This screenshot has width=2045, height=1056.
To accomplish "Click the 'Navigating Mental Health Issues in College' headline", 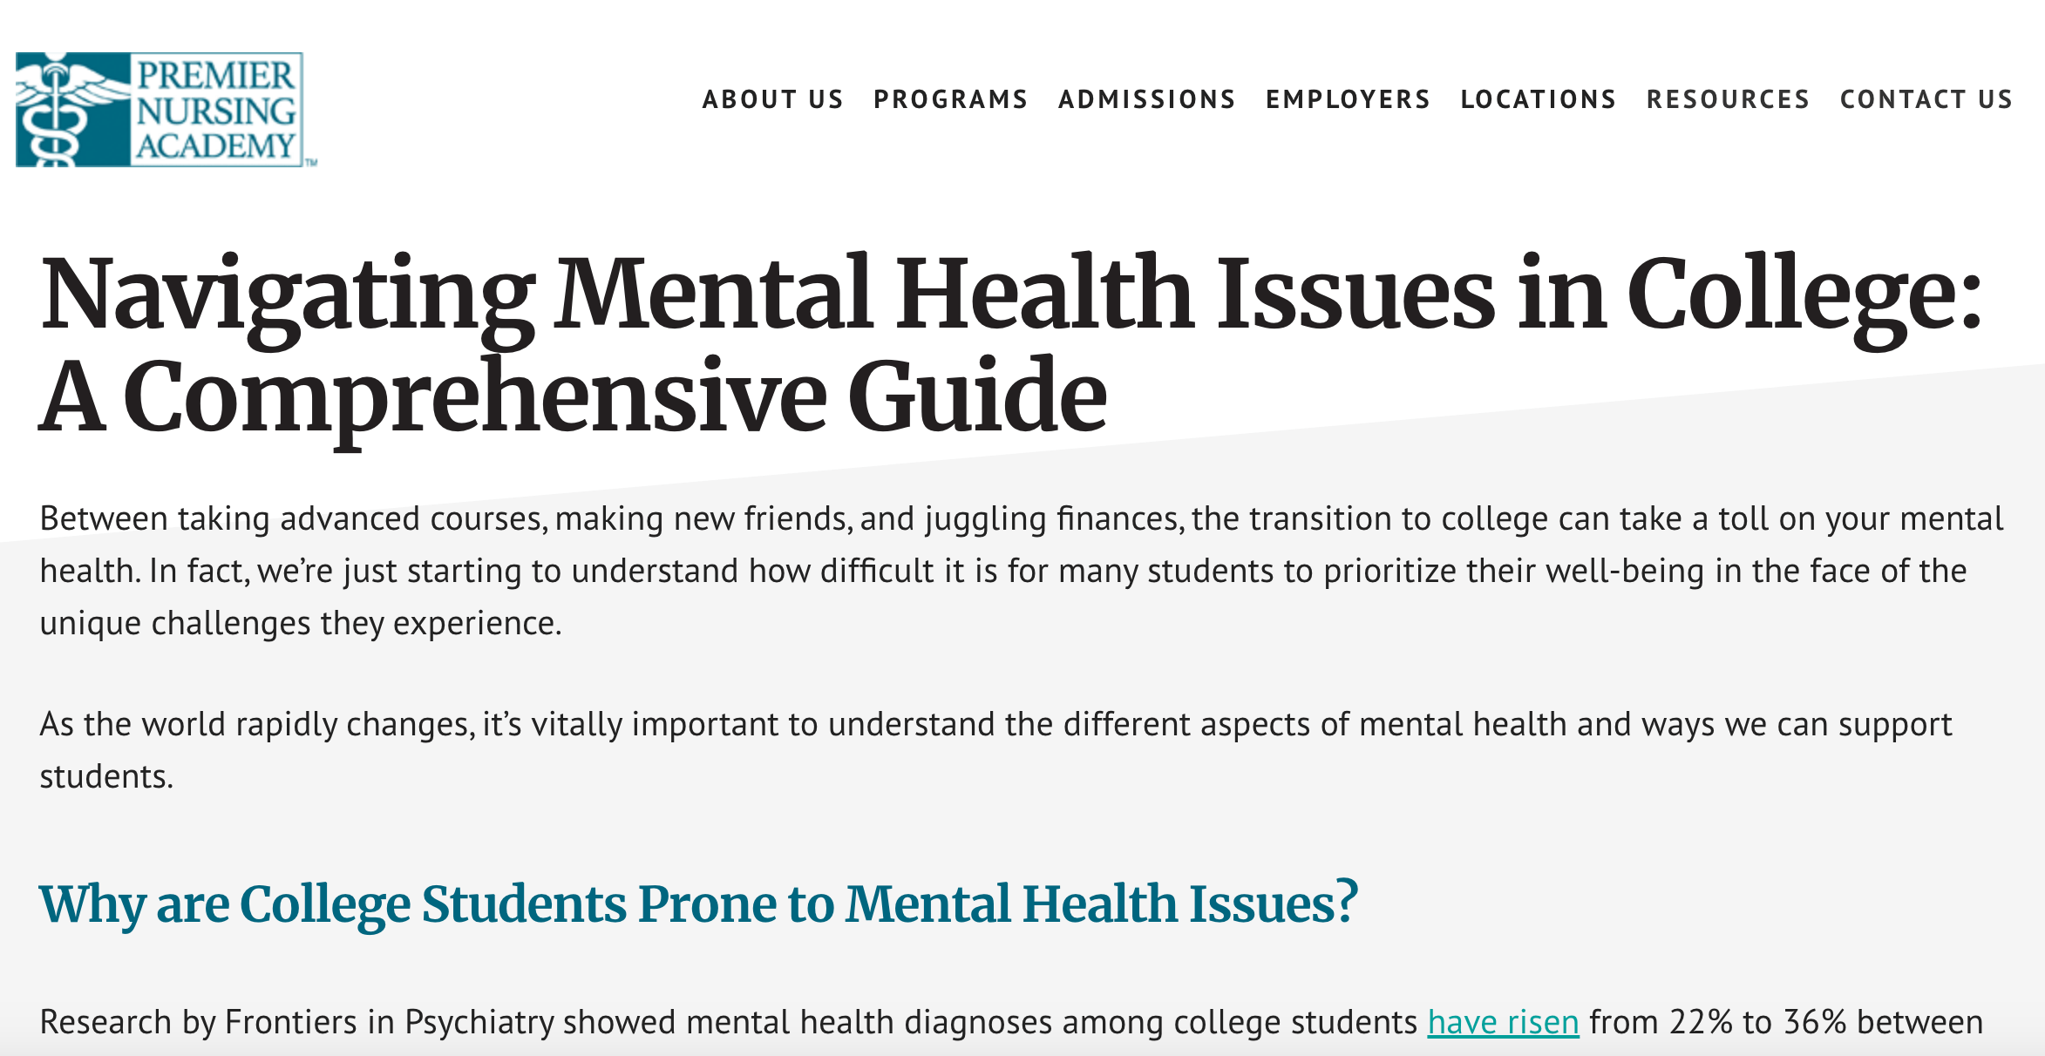I will click(1011, 294).
